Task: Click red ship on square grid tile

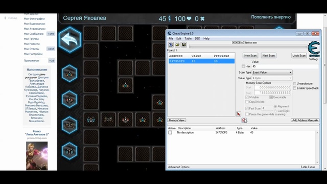Action: coord(125,120)
